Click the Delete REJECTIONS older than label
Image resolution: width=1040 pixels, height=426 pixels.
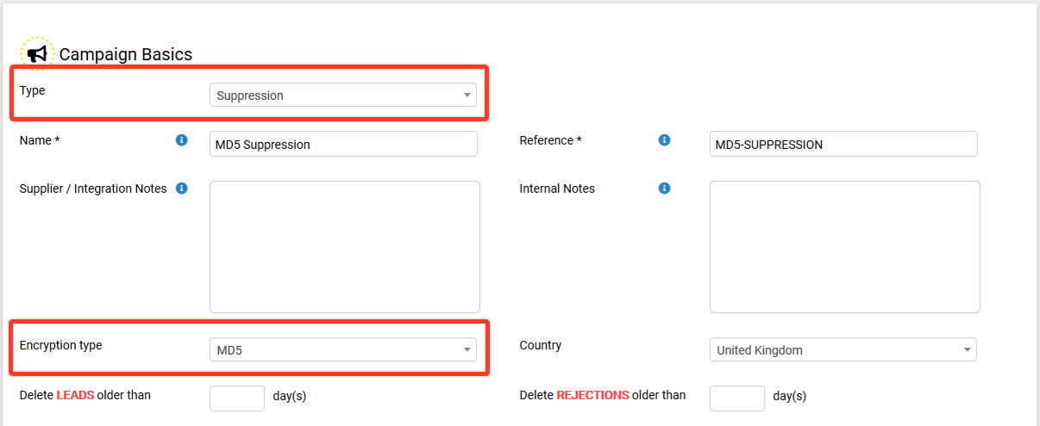(x=603, y=395)
